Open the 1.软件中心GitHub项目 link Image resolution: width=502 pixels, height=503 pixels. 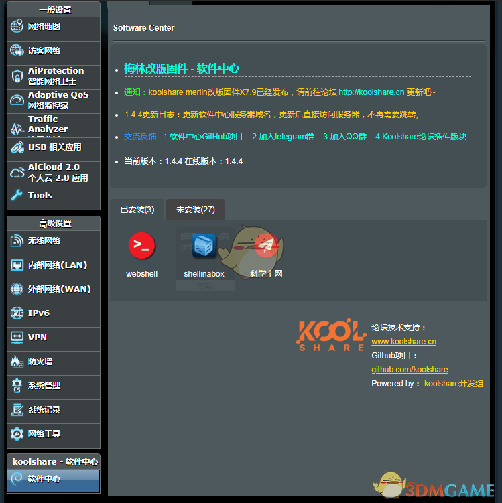[203, 137]
